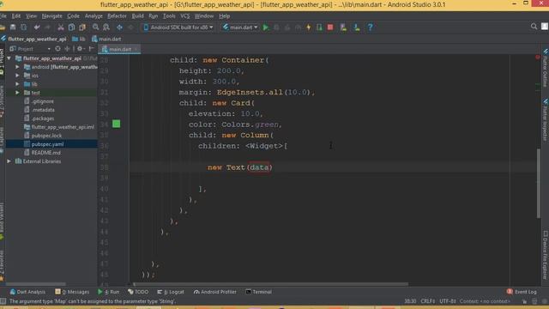The height and width of the screenshot is (309, 549).
Task: Click the Search Everywhere magnifier
Action: click(534, 27)
